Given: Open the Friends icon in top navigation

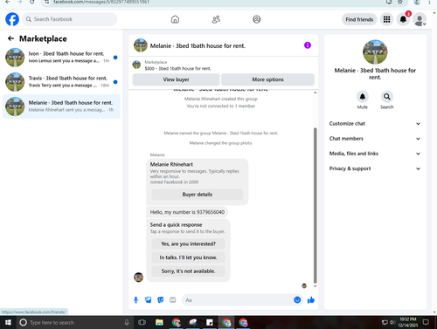Looking at the screenshot, I should click(216, 19).
